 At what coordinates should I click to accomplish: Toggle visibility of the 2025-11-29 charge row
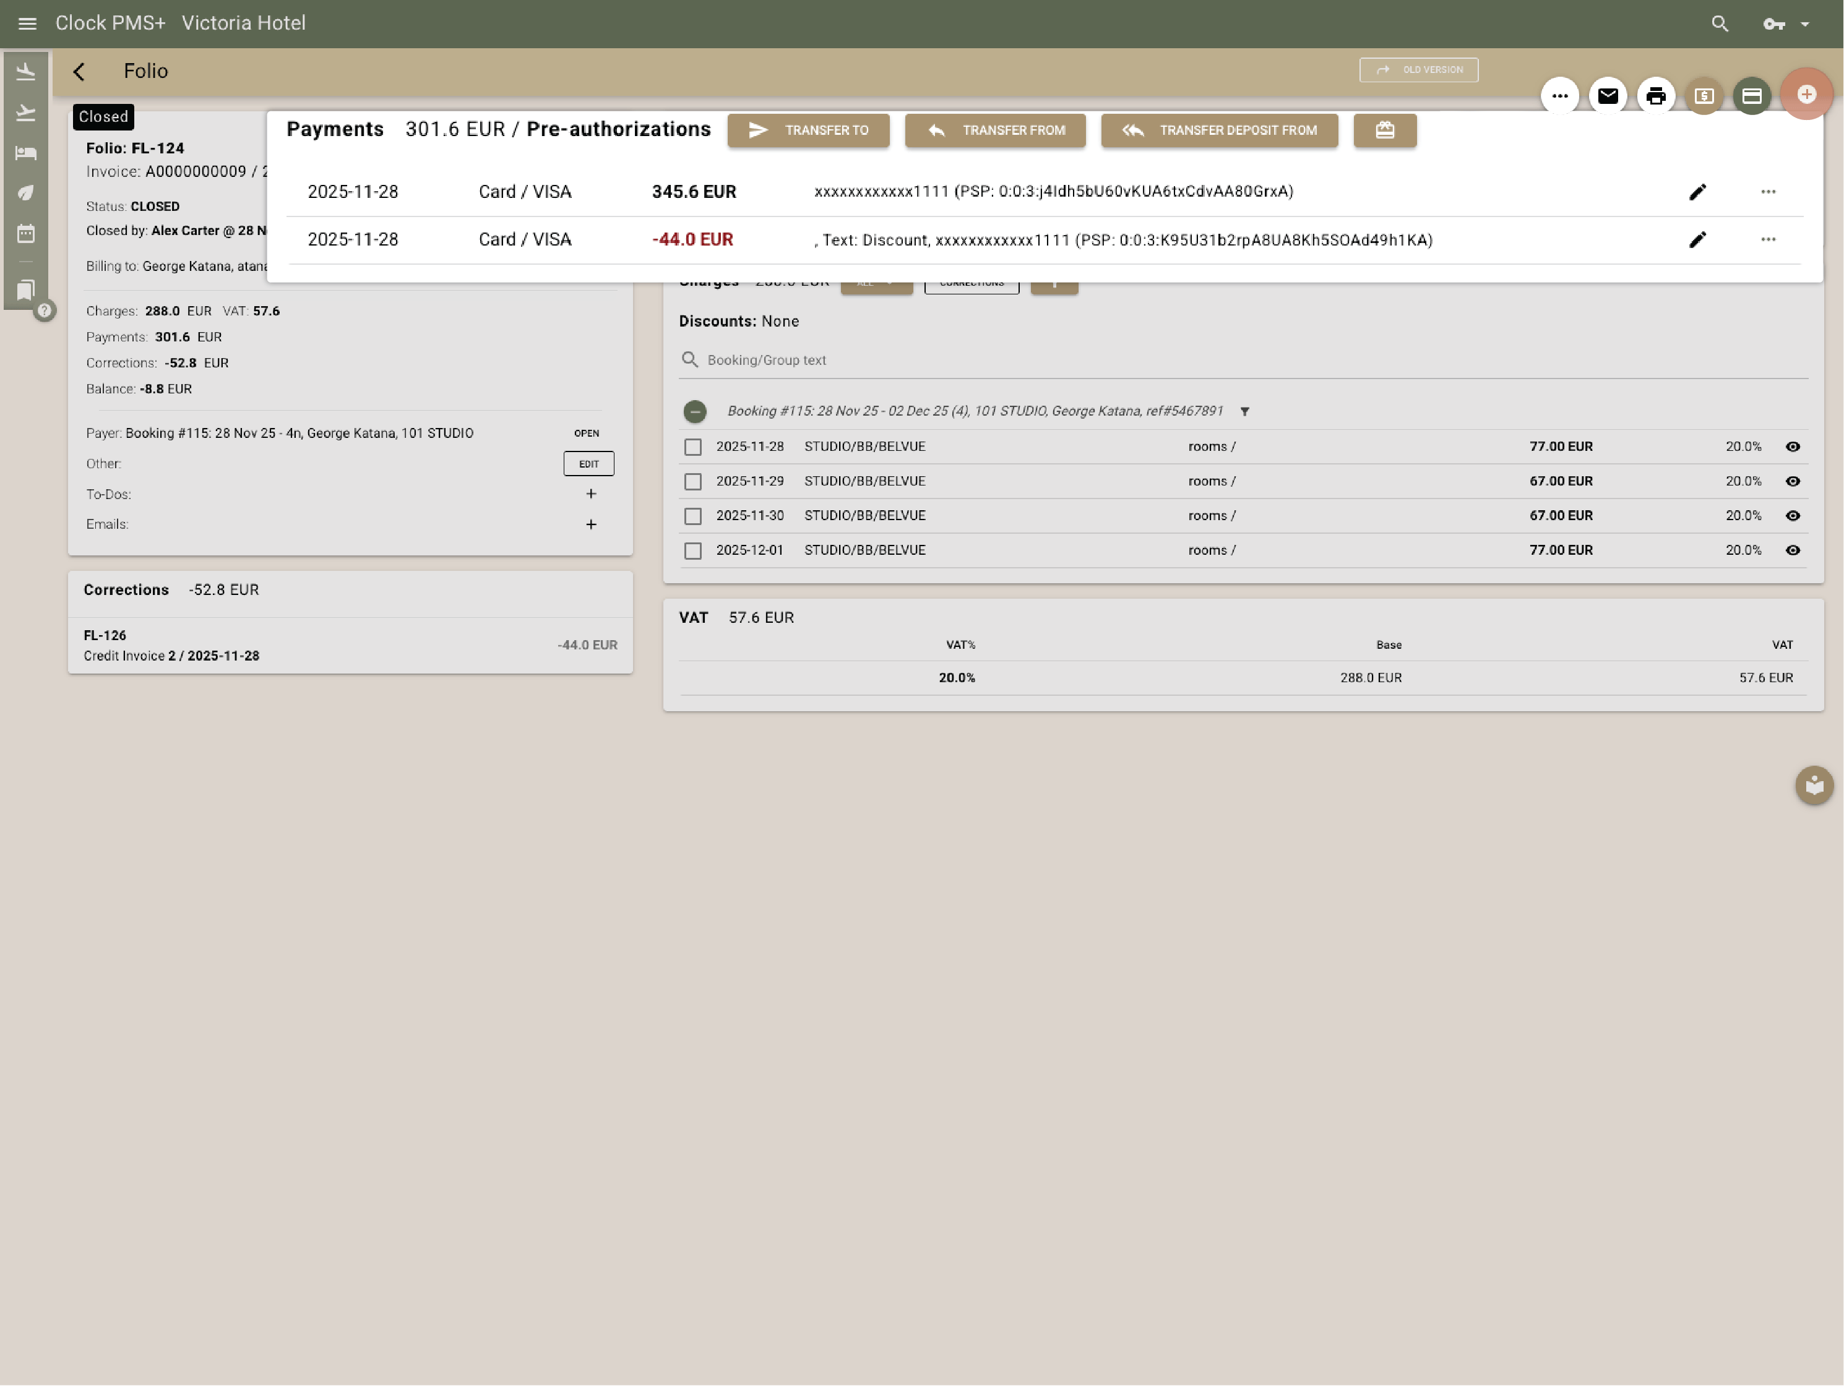tap(1793, 481)
